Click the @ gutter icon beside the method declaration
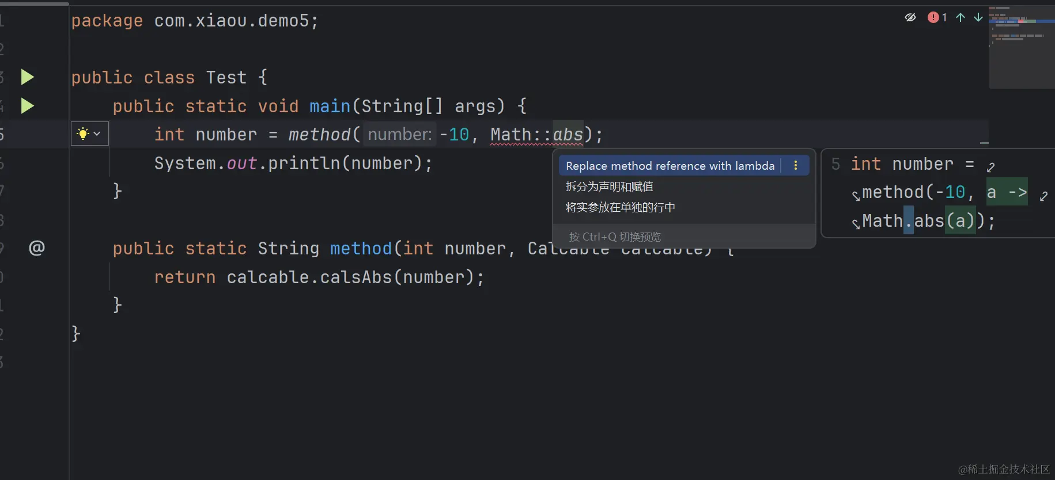 37,247
